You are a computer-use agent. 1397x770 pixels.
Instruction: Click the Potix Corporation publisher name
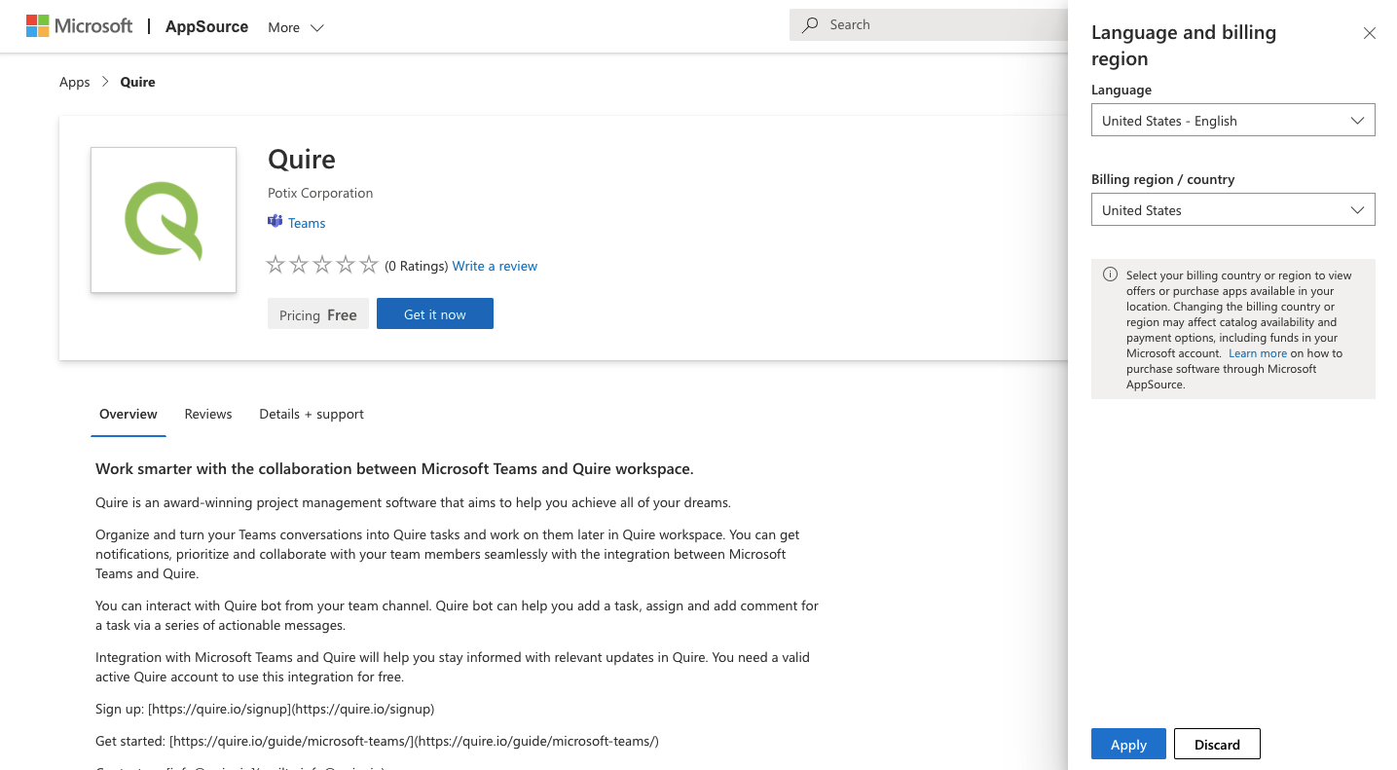[320, 193]
